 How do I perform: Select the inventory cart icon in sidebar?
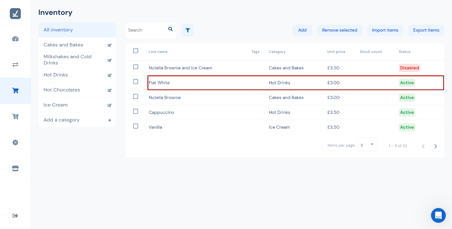coord(15,91)
